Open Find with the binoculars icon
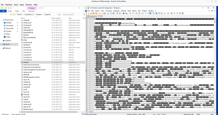 (x=124, y=13)
